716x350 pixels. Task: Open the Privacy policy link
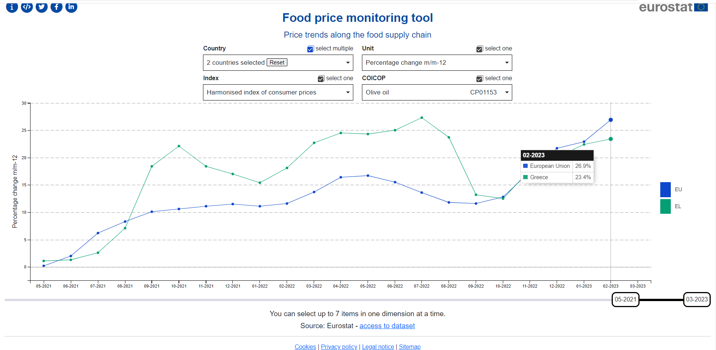coord(339,347)
